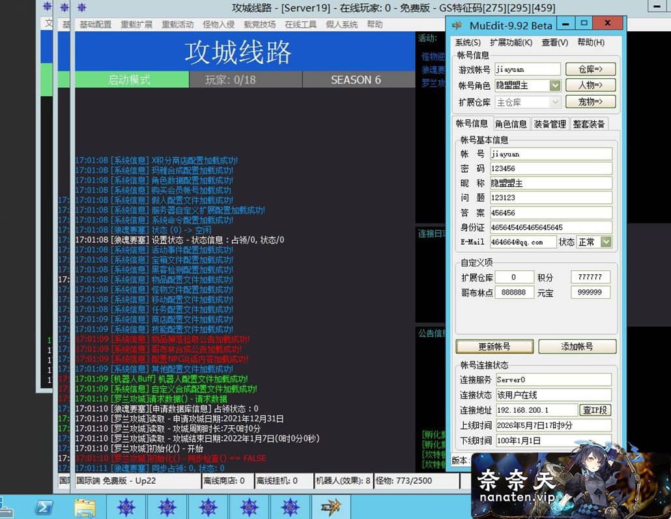The width and height of the screenshot is (671, 519).
Task: Click log line 攻城周期时长:7天0时0分
Action: coord(168,428)
